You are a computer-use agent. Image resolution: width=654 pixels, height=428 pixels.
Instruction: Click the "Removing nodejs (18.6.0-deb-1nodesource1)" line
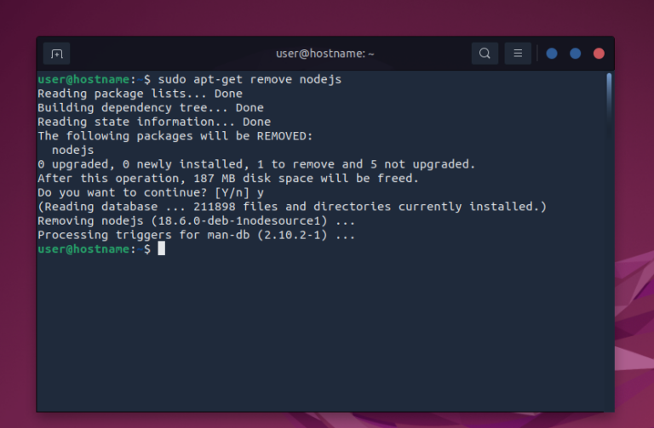pos(196,220)
